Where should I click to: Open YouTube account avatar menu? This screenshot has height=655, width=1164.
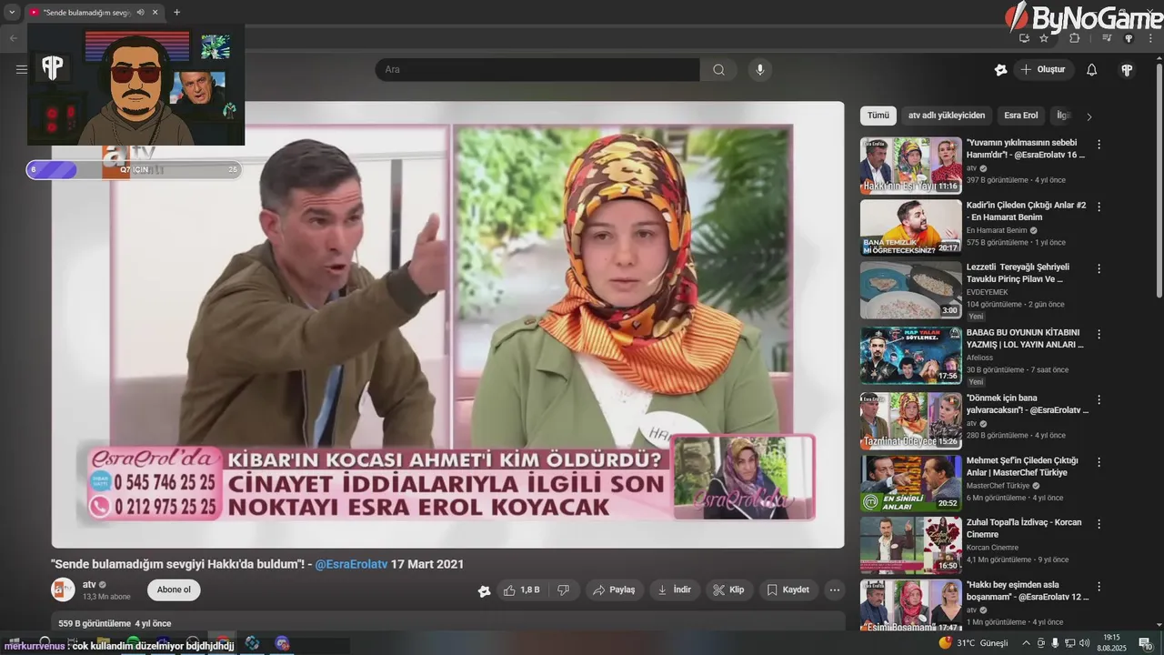pyautogui.click(x=1127, y=70)
